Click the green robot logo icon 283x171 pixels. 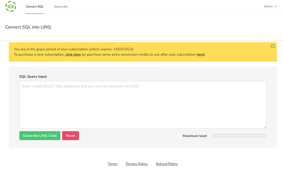tap(11, 7)
